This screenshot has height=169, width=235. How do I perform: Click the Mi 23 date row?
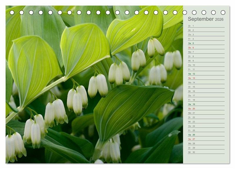click(206, 122)
